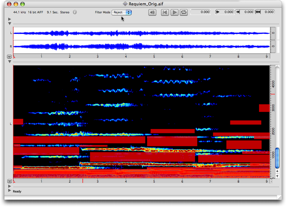Toggle the speaker audio output button
Image resolution: width=286 pixels, height=207 pixels.
152,12
